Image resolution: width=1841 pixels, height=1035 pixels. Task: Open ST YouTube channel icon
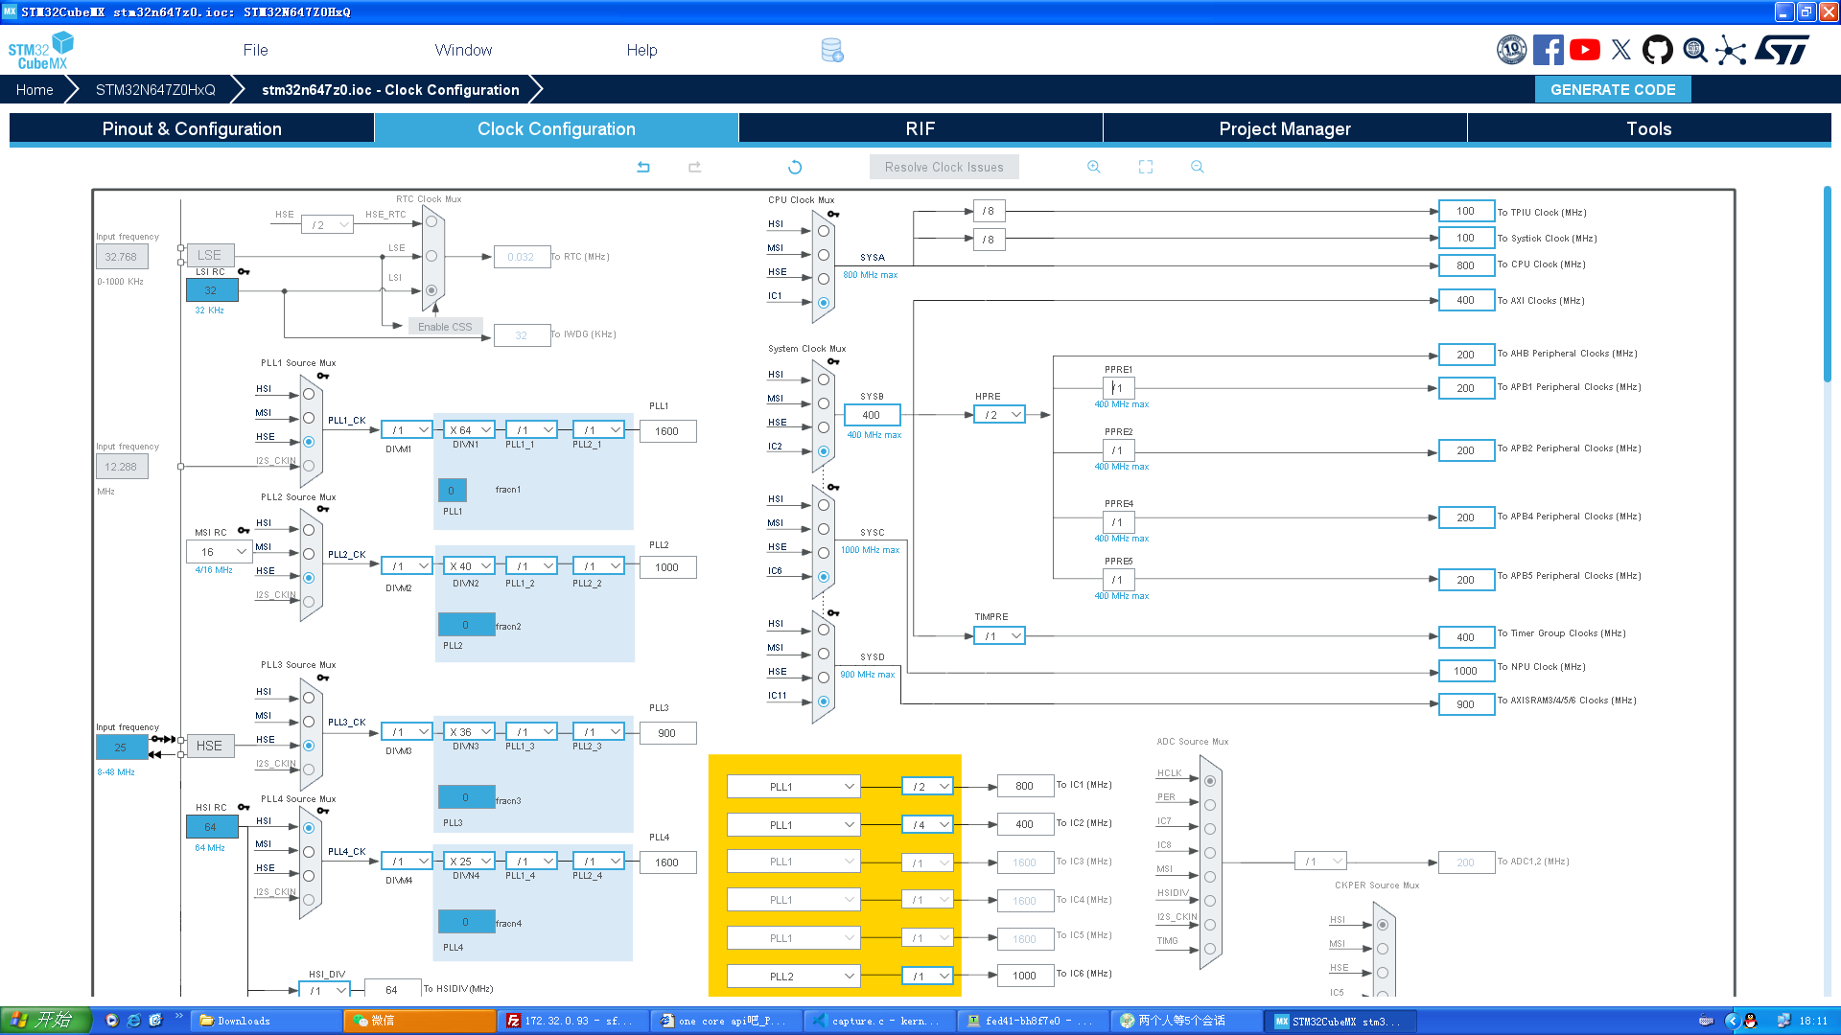[x=1585, y=50]
